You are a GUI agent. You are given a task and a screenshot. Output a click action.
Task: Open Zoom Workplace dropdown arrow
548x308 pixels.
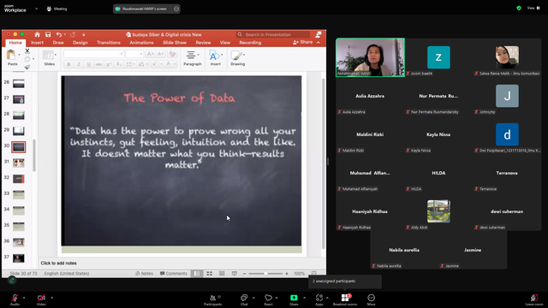pyautogui.click(x=36, y=9)
